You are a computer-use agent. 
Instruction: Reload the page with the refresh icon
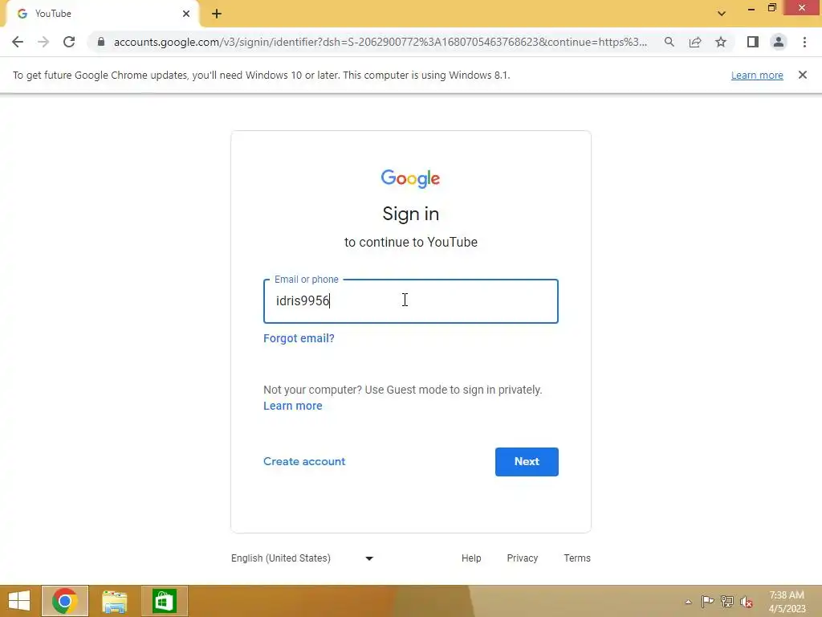click(69, 42)
